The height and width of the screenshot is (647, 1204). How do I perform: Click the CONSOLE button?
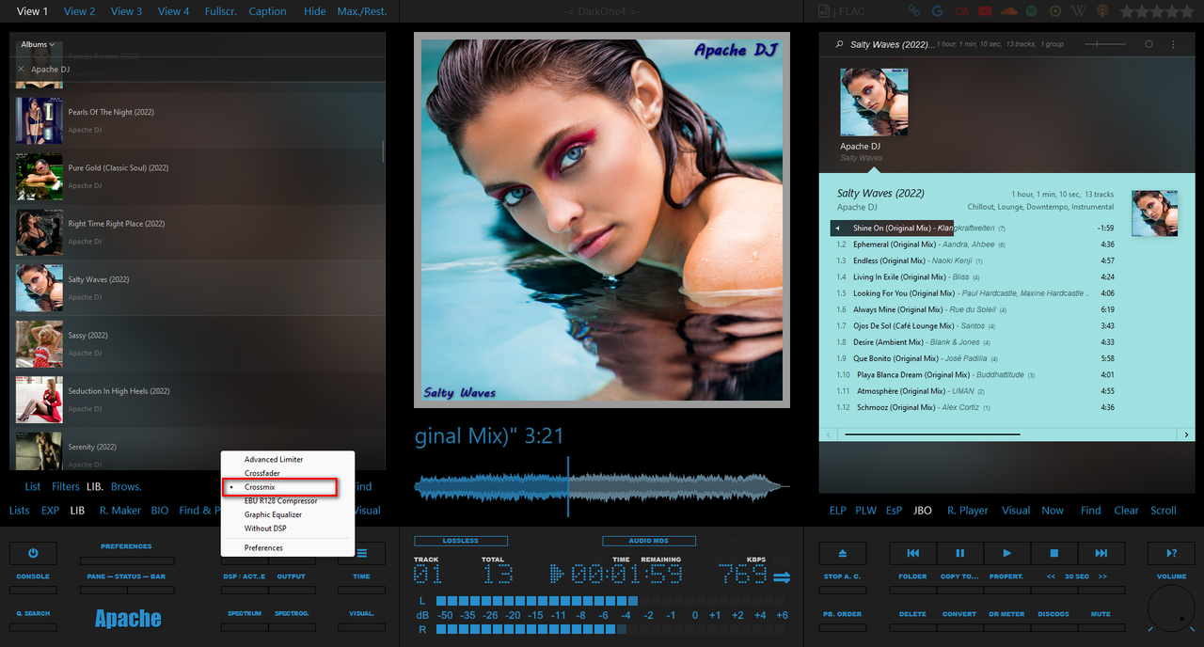(x=33, y=576)
